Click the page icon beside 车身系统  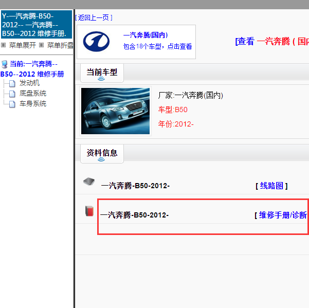pos(12,104)
